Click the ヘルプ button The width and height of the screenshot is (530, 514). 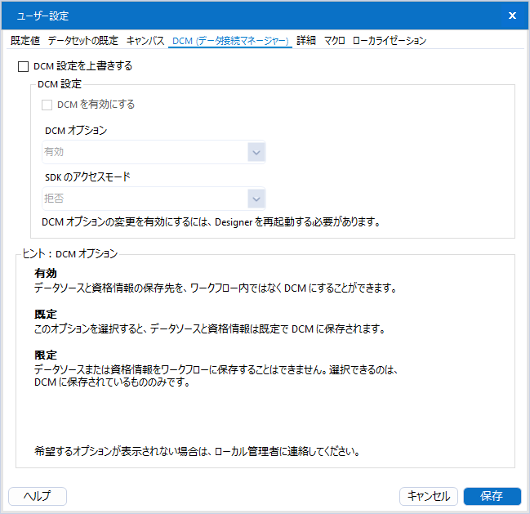pos(37,496)
